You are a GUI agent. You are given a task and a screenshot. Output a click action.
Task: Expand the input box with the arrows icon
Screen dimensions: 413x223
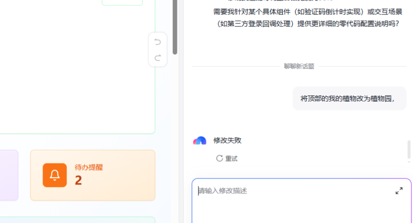tap(399, 190)
